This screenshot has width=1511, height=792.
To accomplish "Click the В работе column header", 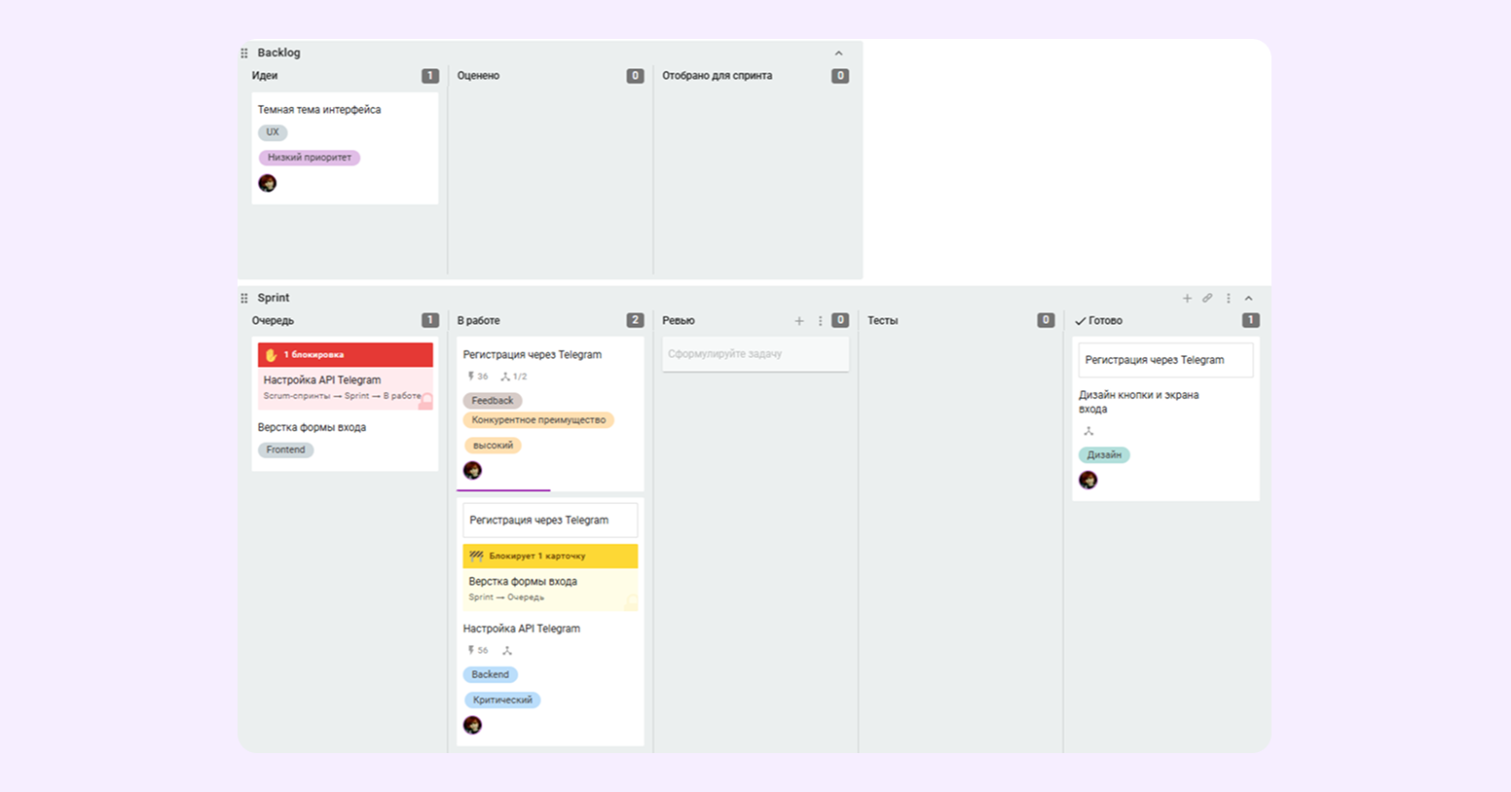I will coord(478,321).
